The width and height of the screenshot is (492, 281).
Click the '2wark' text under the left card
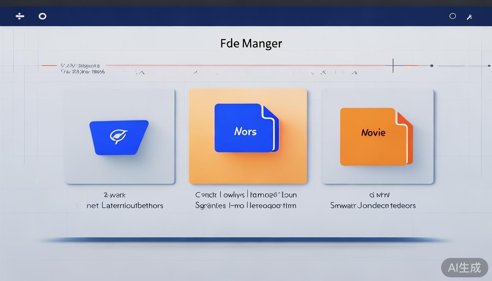click(115, 195)
